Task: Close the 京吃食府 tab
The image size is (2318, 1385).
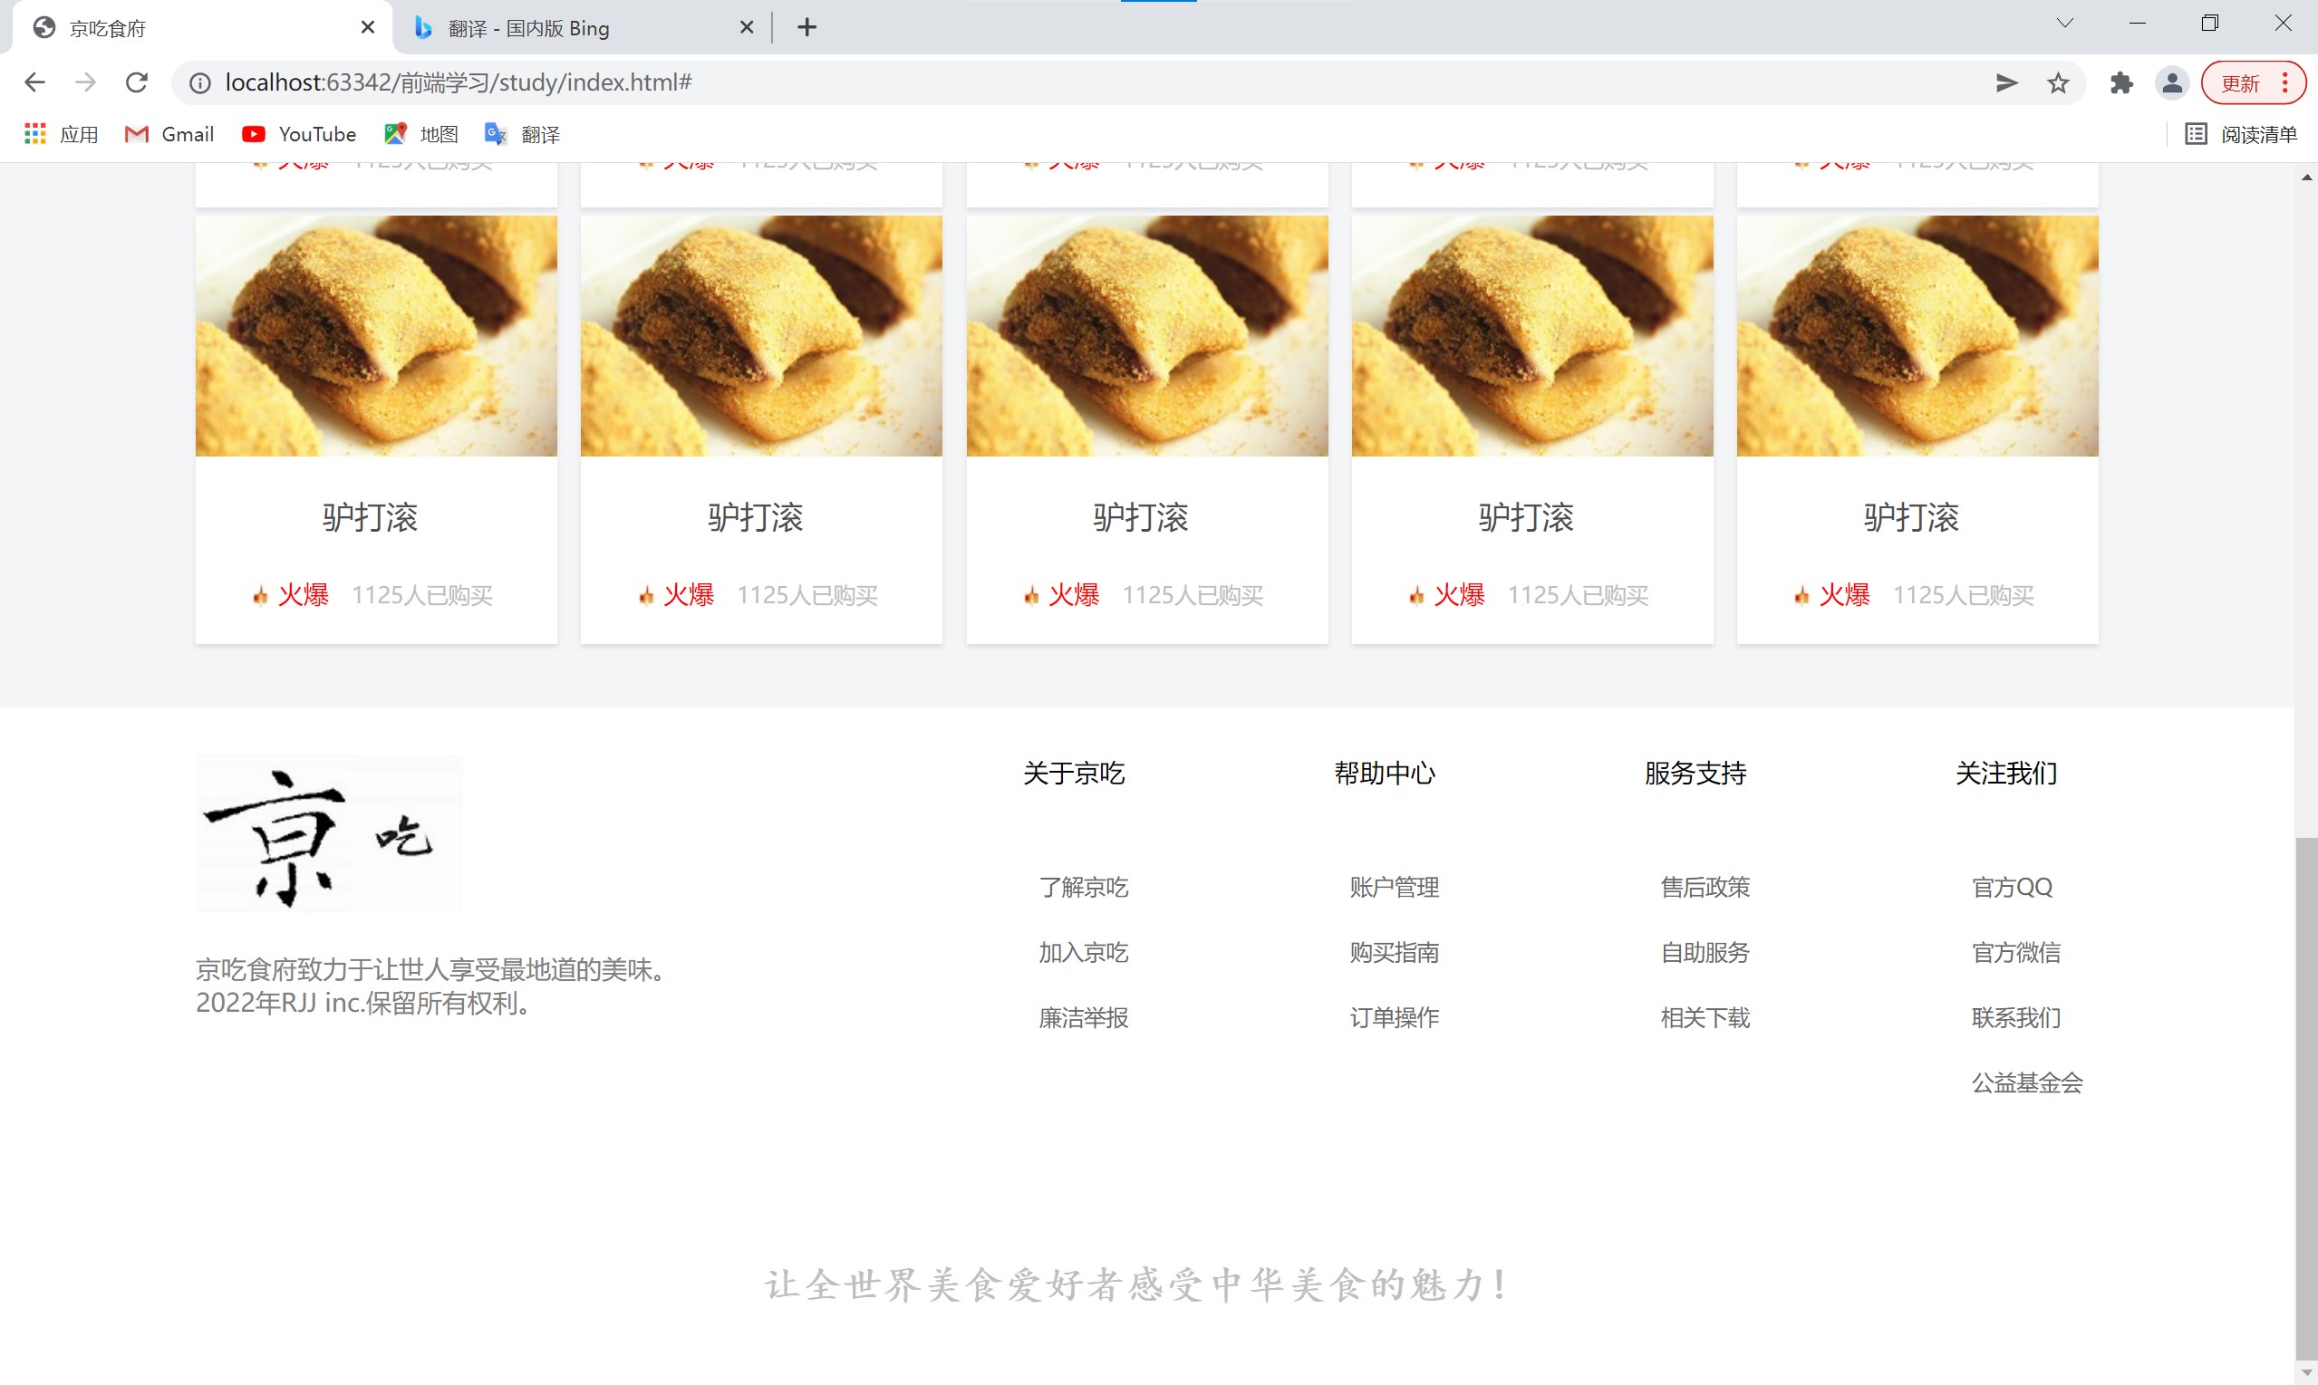Action: click(368, 28)
